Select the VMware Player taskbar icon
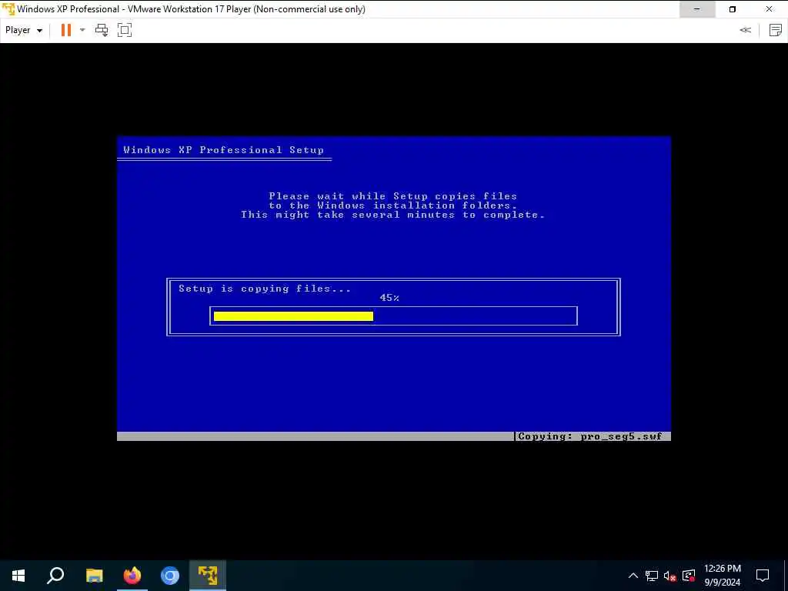 [208, 576]
